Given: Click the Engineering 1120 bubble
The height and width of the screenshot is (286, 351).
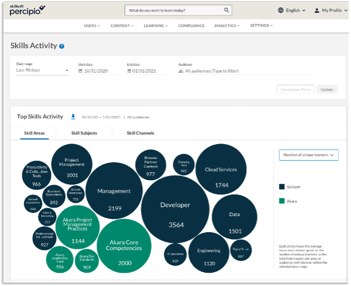Looking at the screenshot, I should point(209,252).
